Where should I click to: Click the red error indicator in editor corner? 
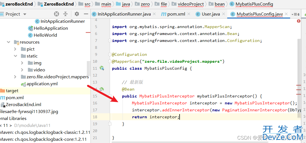pyautogui.click(x=298, y=21)
